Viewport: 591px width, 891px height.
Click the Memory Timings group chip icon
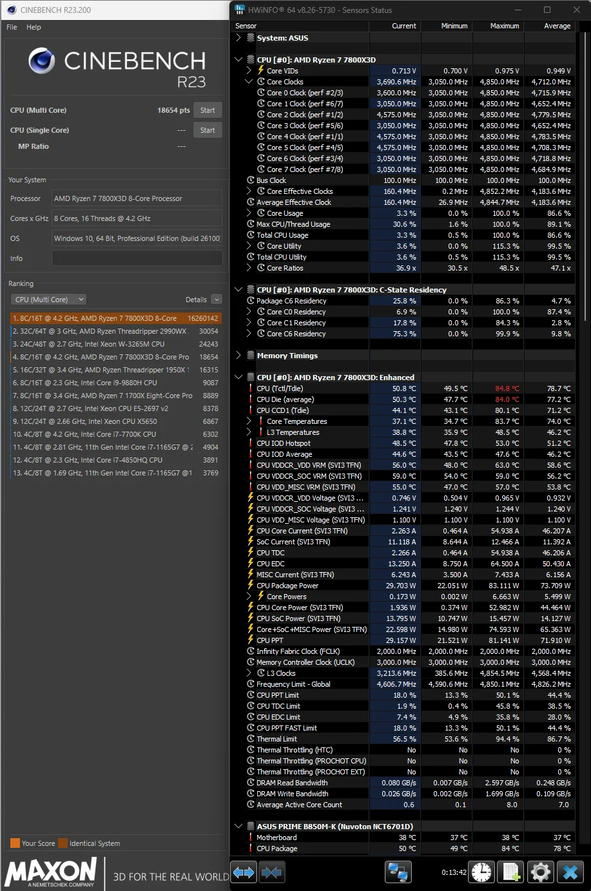pos(251,356)
